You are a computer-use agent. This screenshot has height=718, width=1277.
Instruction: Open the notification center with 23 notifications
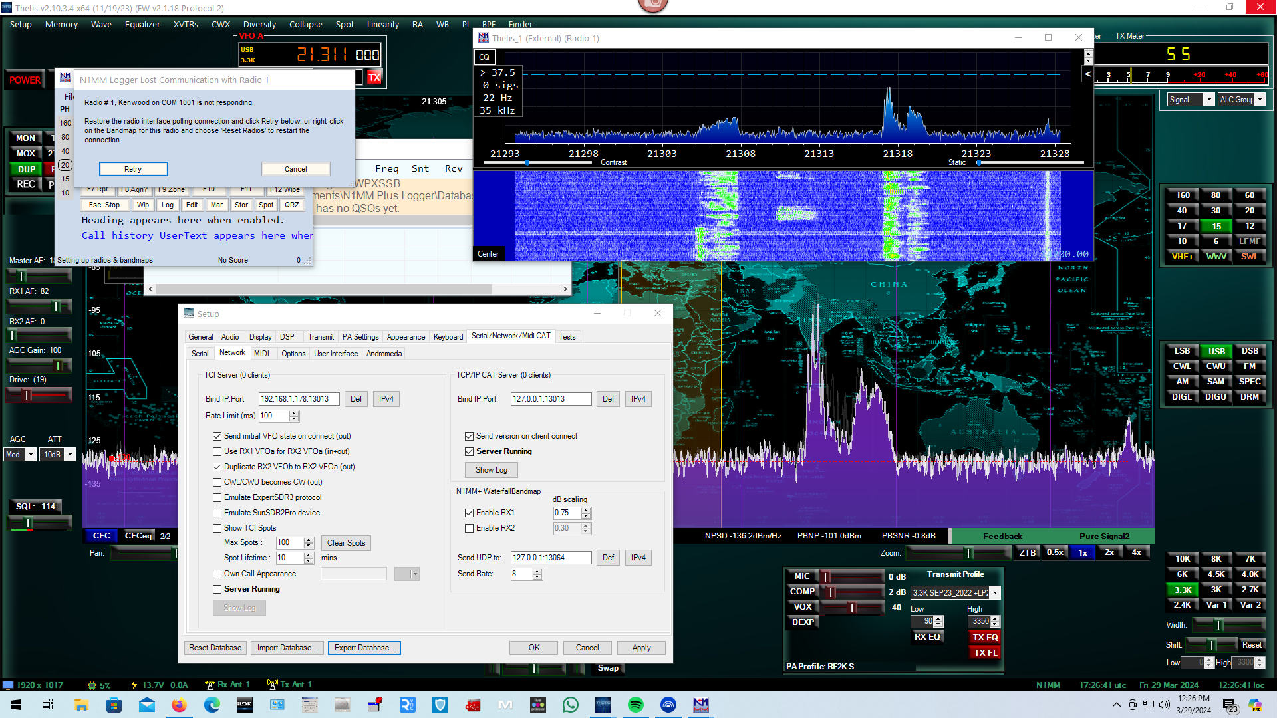1230,706
